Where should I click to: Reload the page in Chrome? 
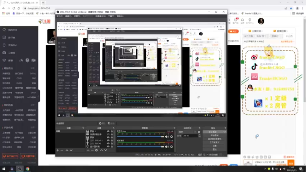click(14, 8)
